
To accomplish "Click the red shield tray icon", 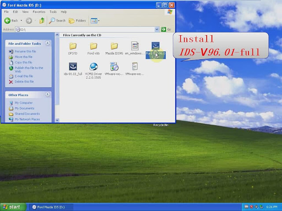I will [252, 207].
